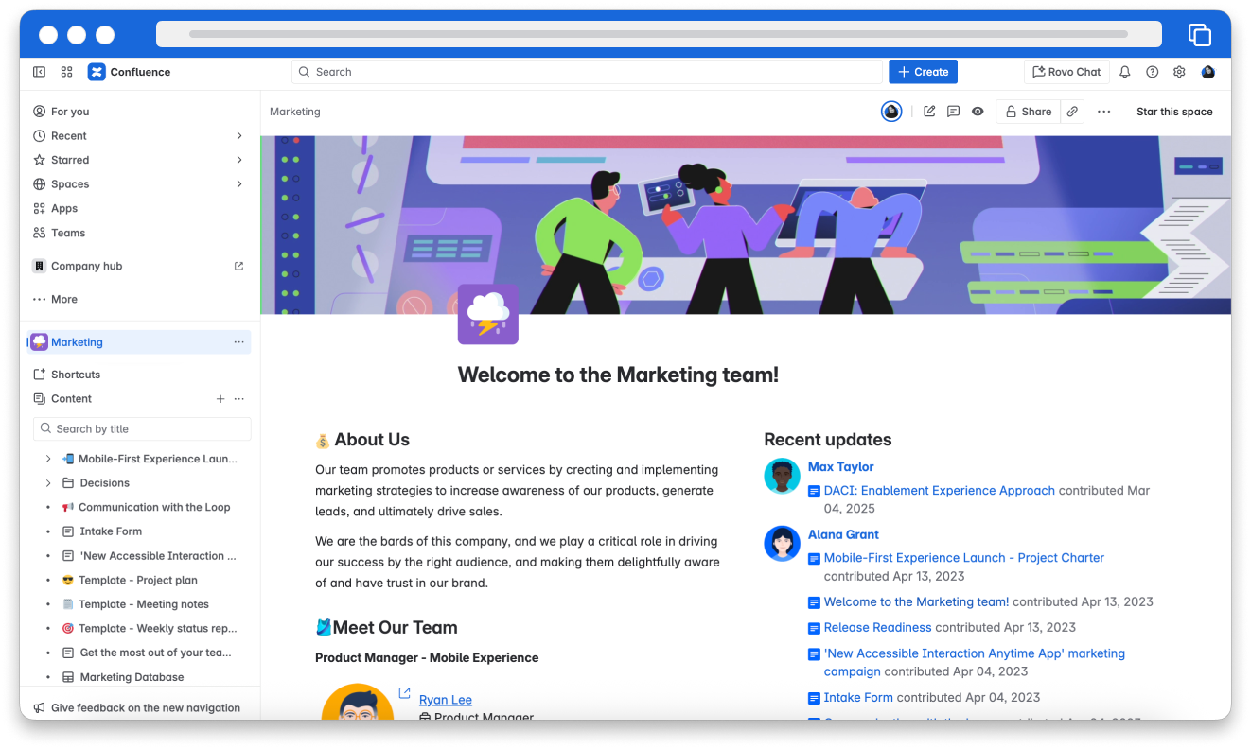The height and width of the screenshot is (749, 1251).
Task: Click Star this space
Action: (x=1173, y=112)
